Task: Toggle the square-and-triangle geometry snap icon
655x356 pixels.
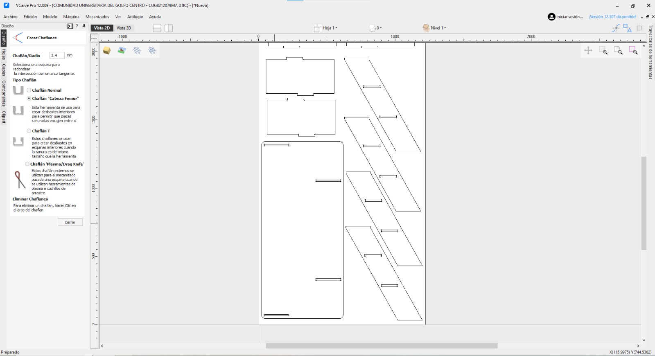Action: pyautogui.click(x=628, y=28)
